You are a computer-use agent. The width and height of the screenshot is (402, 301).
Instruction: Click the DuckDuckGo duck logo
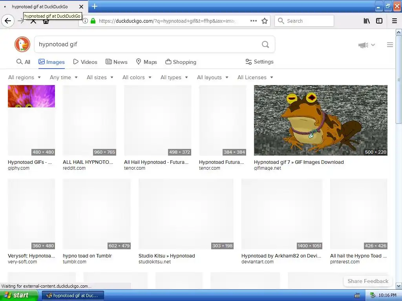click(x=22, y=44)
